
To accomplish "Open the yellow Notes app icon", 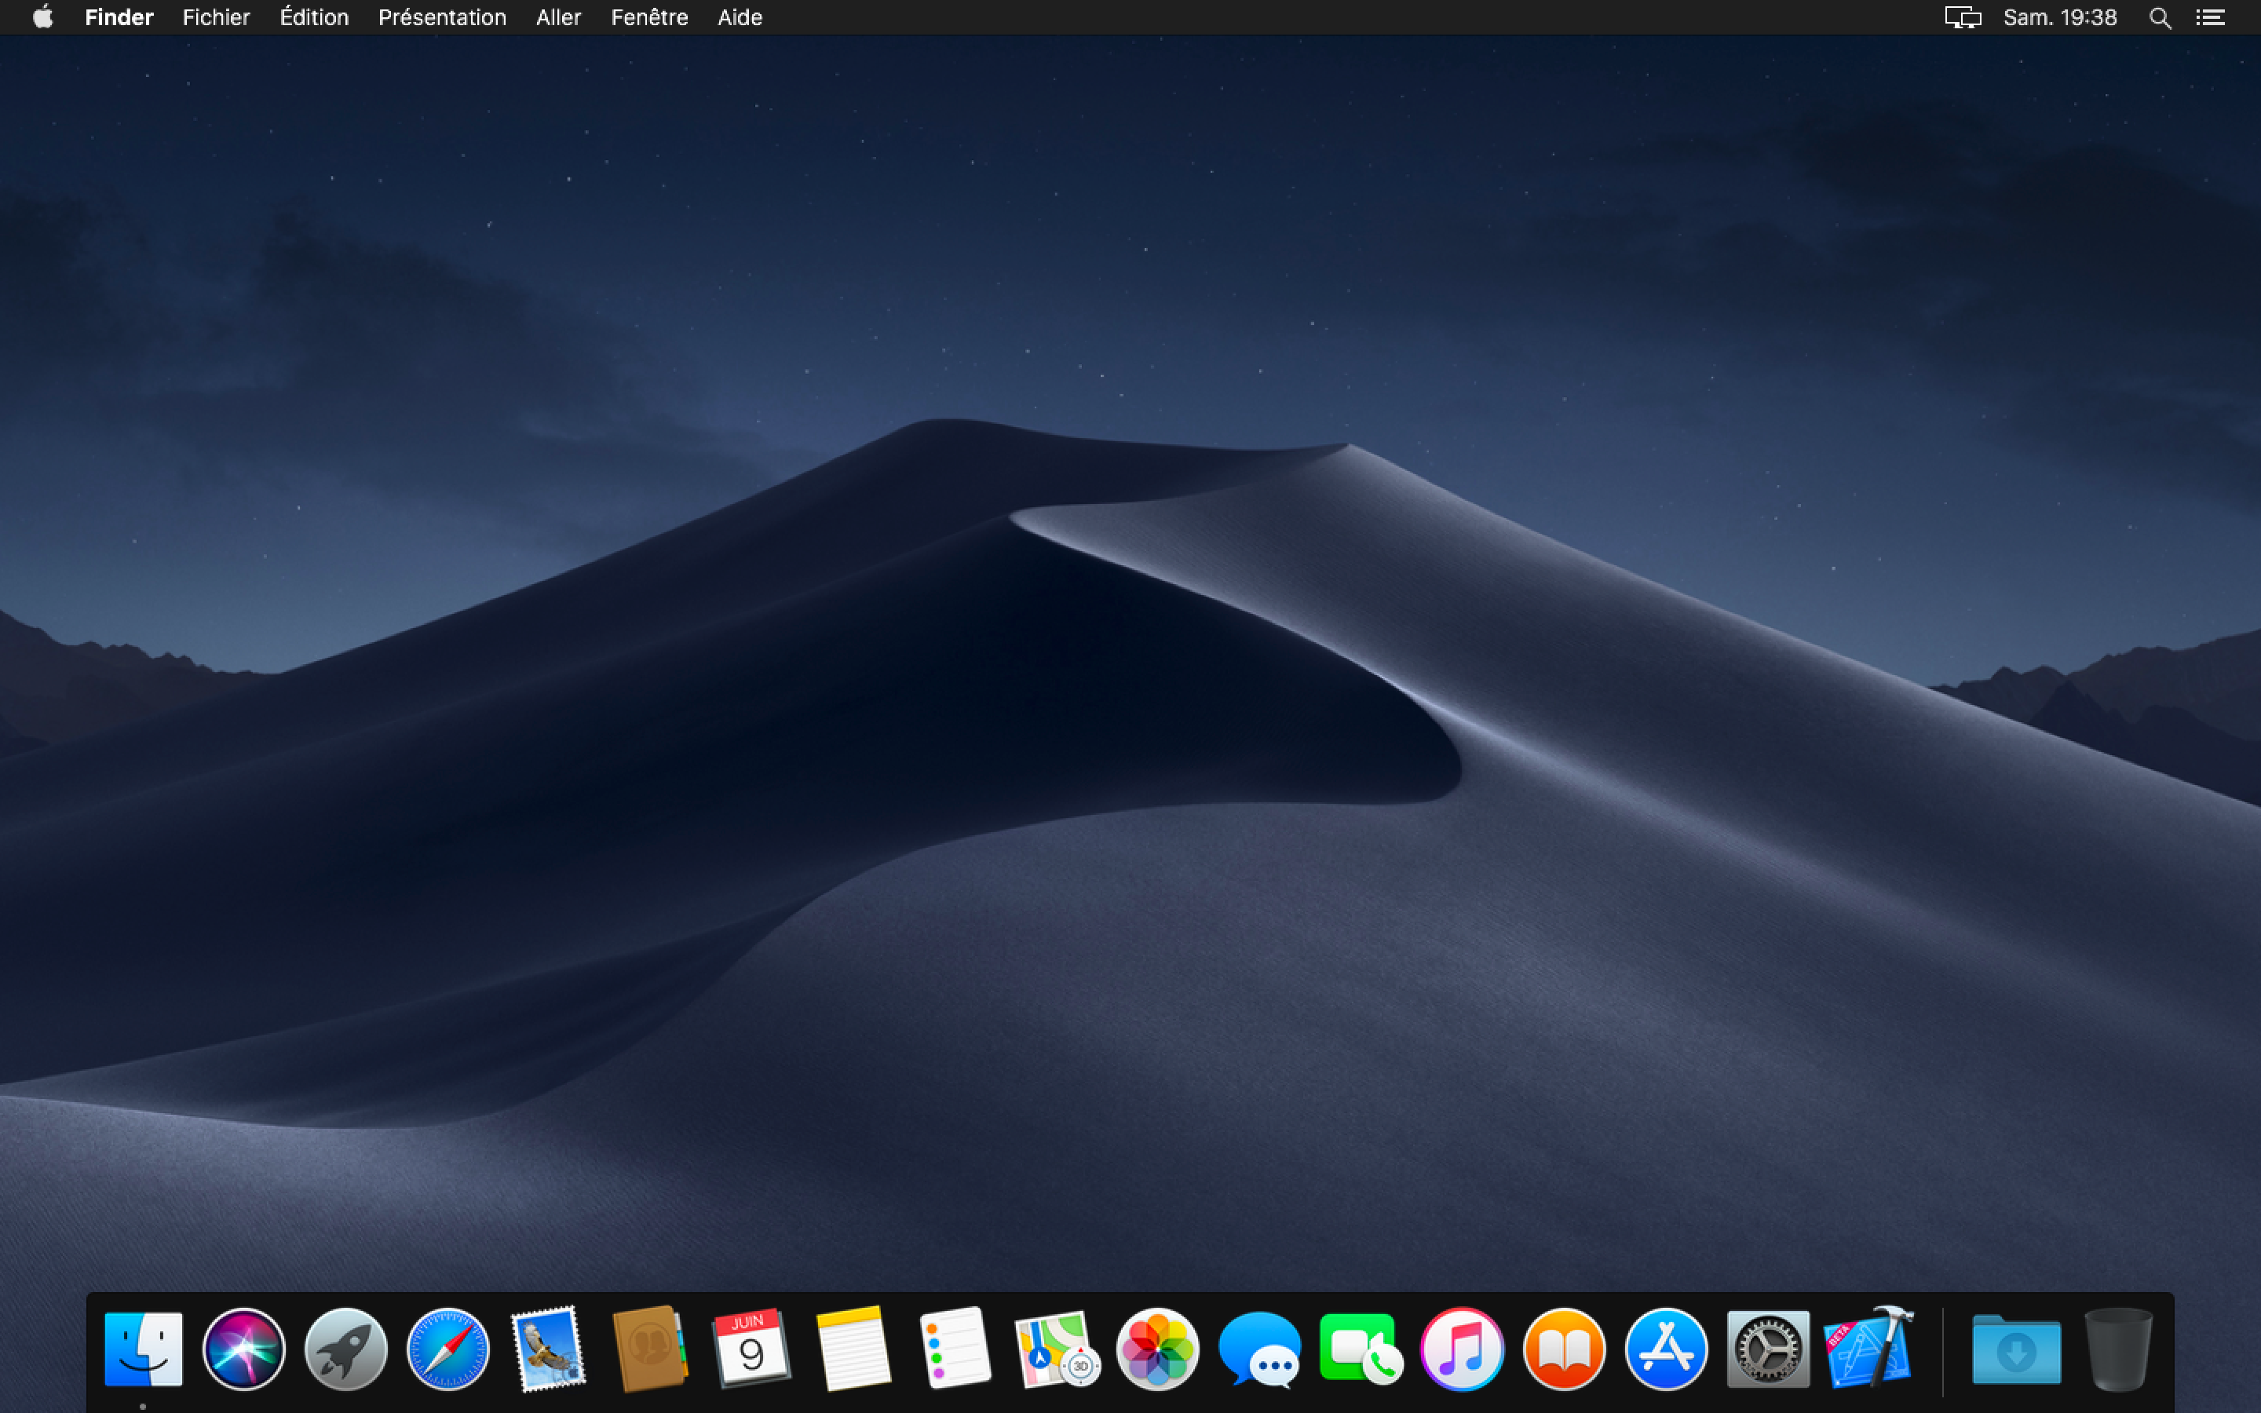I will 853,1349.
